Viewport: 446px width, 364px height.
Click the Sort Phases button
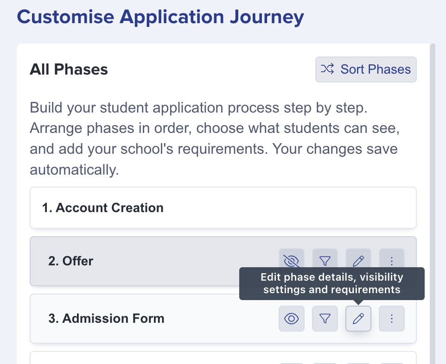[x=366, y=69]
